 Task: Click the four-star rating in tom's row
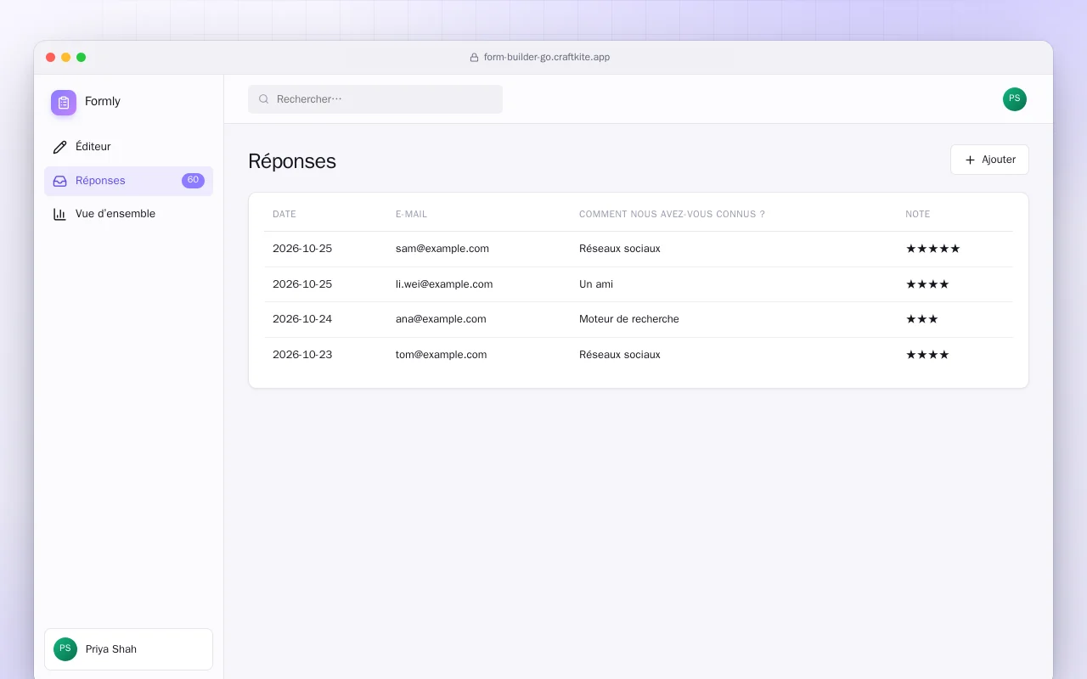pyautogui.click(x=927, y=355)
